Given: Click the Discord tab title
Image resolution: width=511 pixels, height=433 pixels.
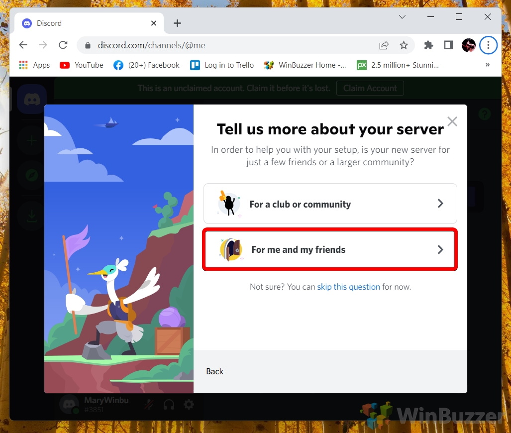Looking at the screenshot, I should point(49,23).
